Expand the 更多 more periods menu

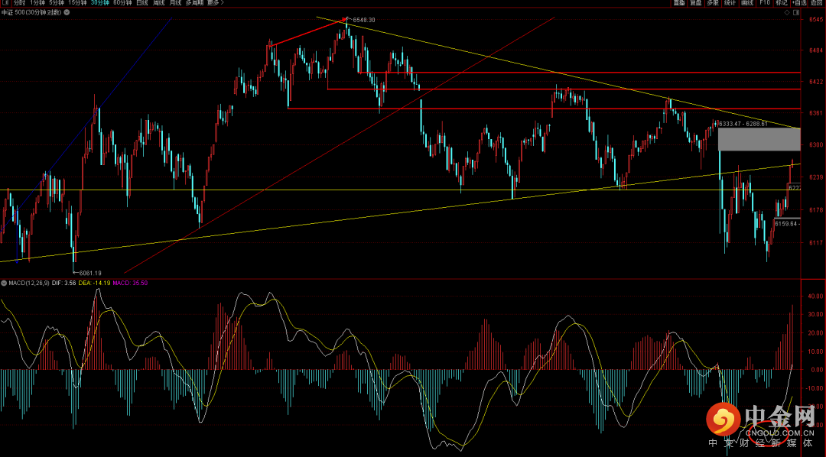click(x=215, y=2)
